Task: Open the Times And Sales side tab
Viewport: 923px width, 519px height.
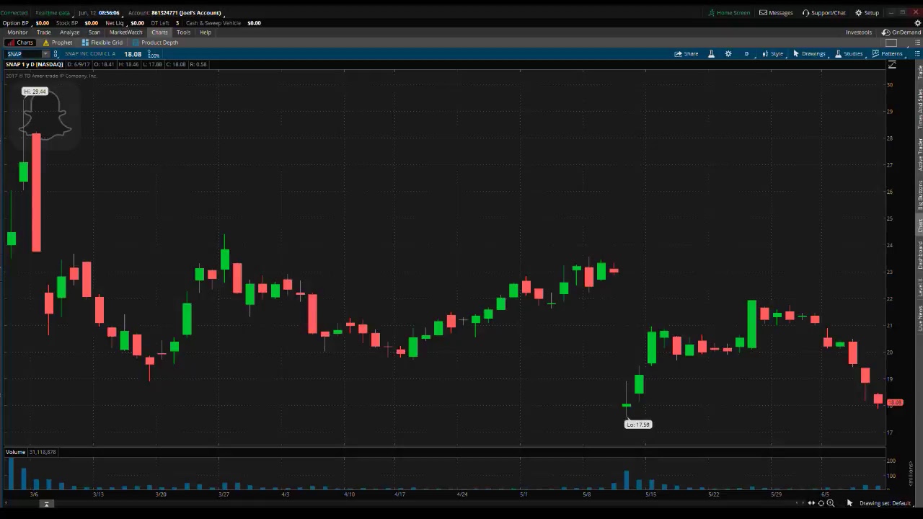Action: click(x=919, y=109)
